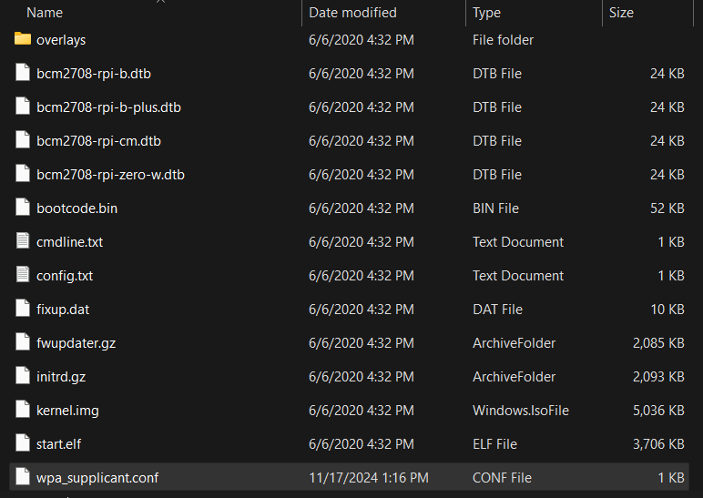This screenshot has height=498, width=703.
Task: Select the kernel.img file icon
Action: pyautogui.click(x=23, y=410)
